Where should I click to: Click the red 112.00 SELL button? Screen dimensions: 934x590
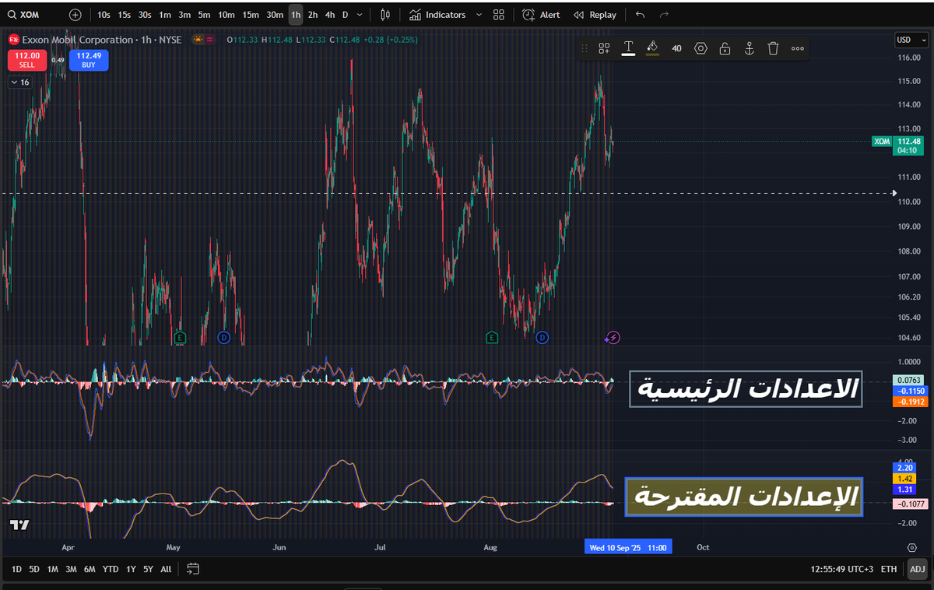27,60
